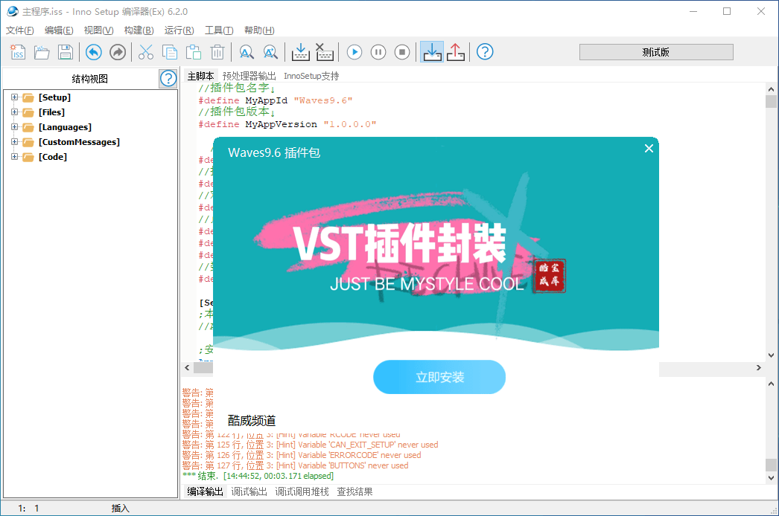
Task: Open help from toolbar question mark
Action: pos(485,52)
